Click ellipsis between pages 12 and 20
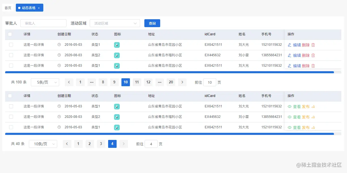This screenshot has width=347, height=173. (x=160, y=82)
